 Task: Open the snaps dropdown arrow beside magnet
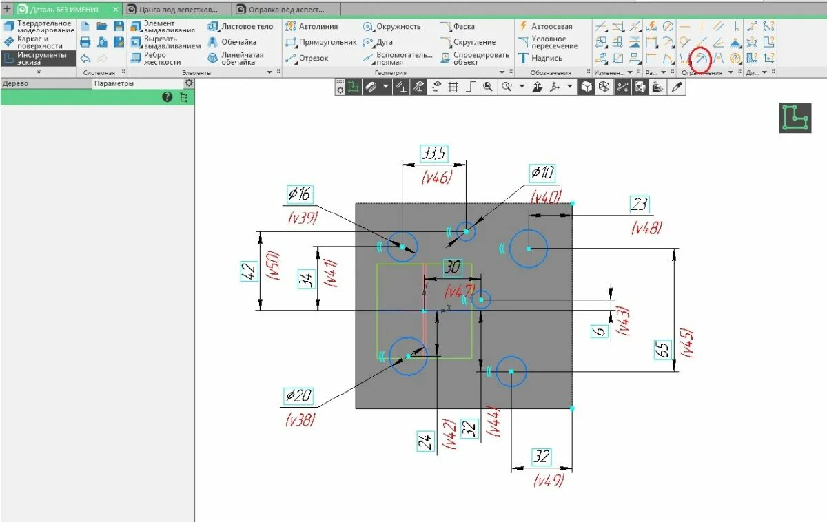coord(386,87)
